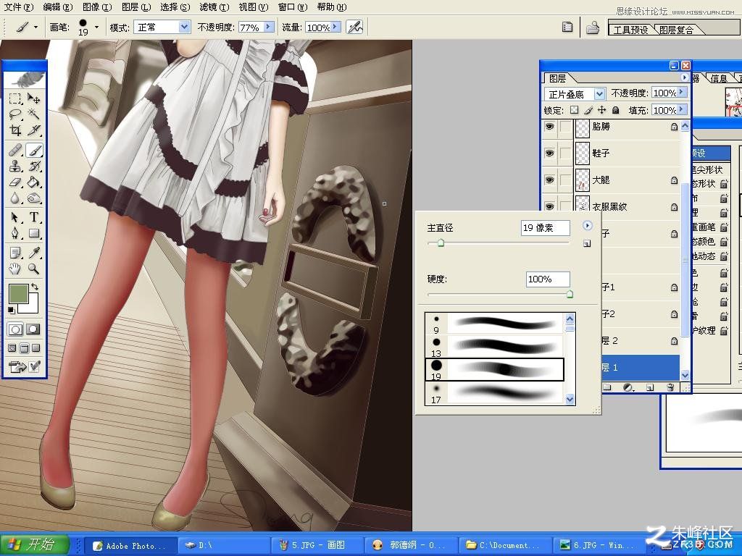Select the Rectangular Marquee tool
This screenshot has height=556, width=742.
[15, 98]
